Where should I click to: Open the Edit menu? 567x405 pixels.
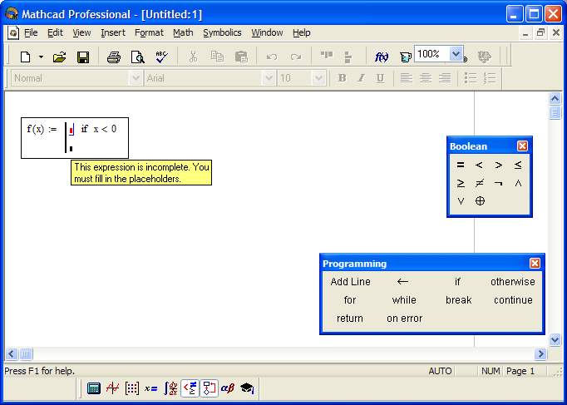pos(55,33)
